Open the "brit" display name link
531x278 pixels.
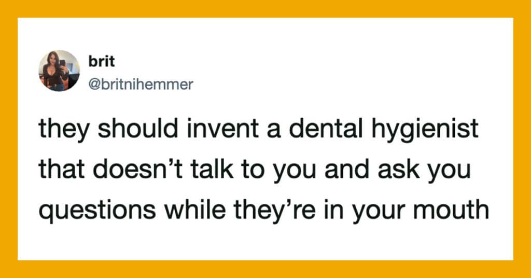point(100,61)
